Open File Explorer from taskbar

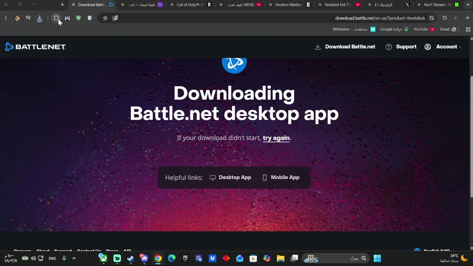280,258
